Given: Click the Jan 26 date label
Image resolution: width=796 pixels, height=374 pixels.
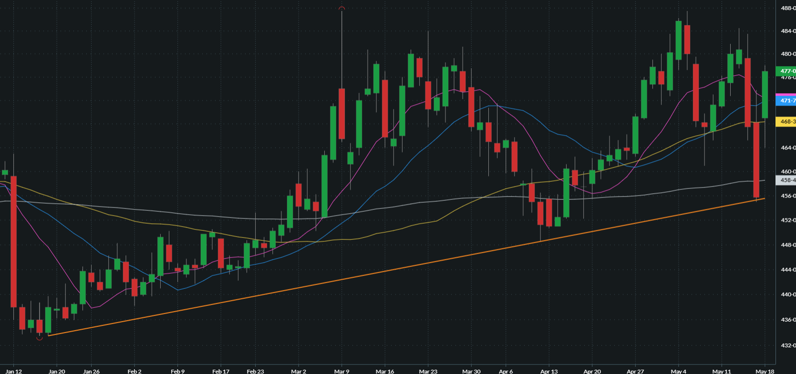Looking at the screenshot, I should pyautogui.click(x=91, y=371).
